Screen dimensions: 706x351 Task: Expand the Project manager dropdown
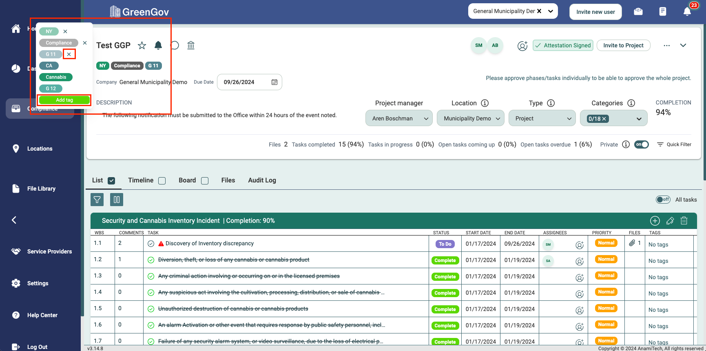399,118
